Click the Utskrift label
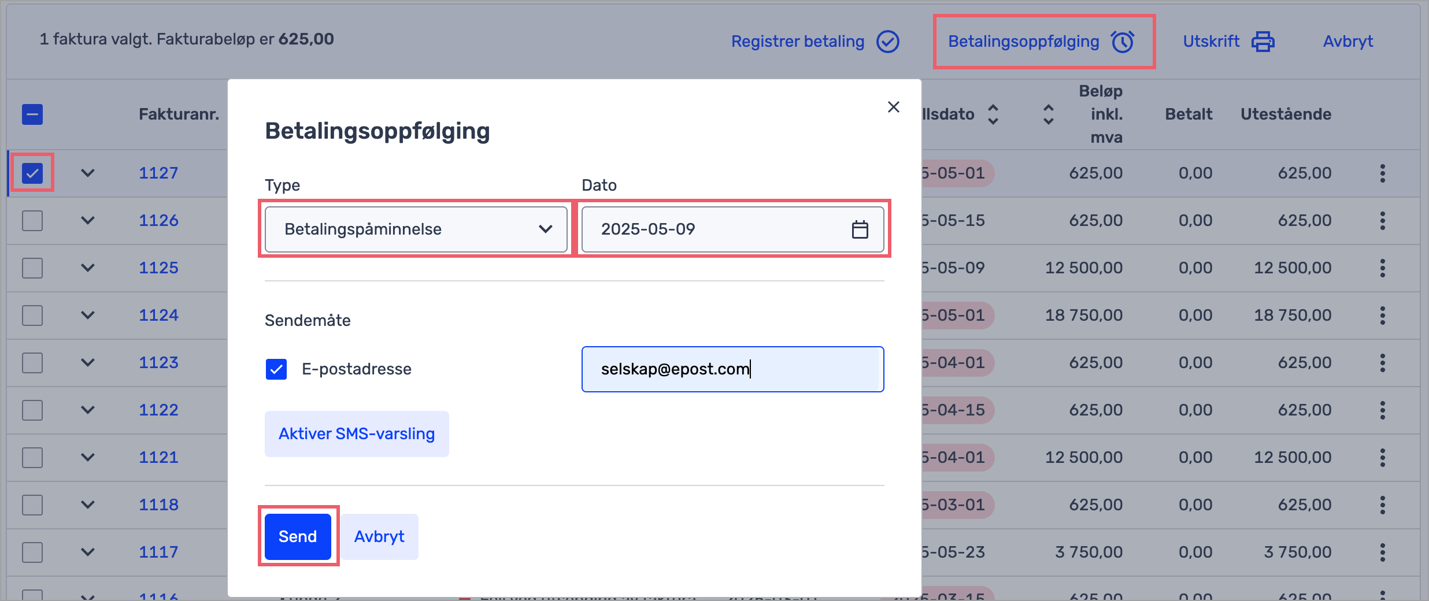Screen dimensions: 1429x601 pos(1211,42)
